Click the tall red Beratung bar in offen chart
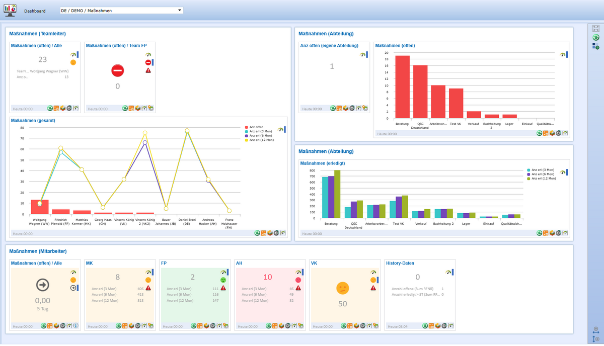 [402, 87]
